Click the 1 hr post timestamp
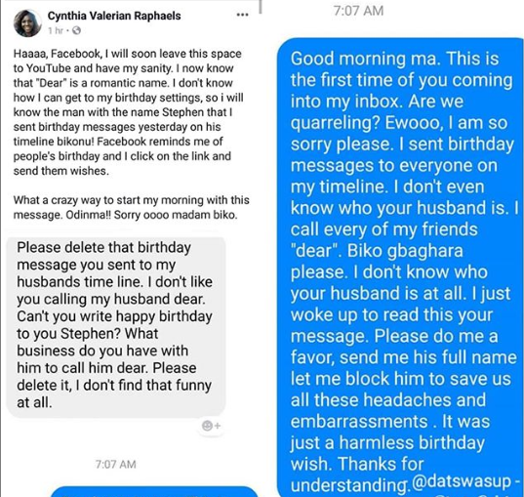Image resolution: width=524 pixels, height=497 pixels. coord(56,30)
